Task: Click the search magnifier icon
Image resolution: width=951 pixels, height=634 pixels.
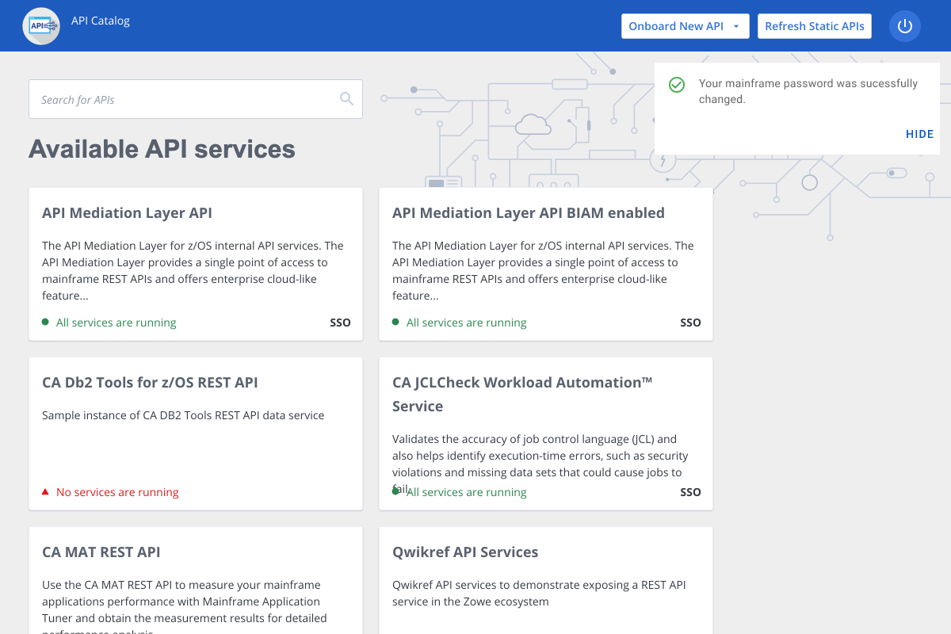Action: (346, 98)
